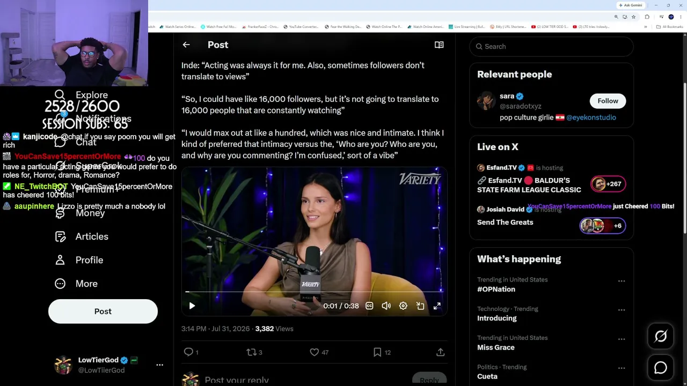The height and width of the screenshot is (386, 687).
Task: Click the white Post compose button
Action: (x=103, y=311)
